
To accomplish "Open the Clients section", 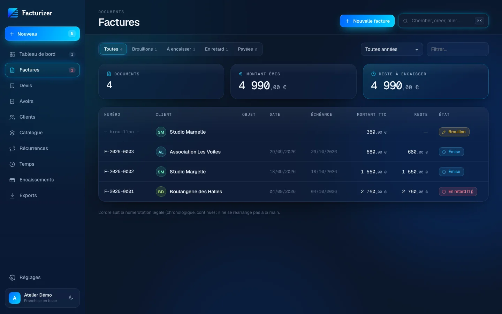I will (42, 117).
